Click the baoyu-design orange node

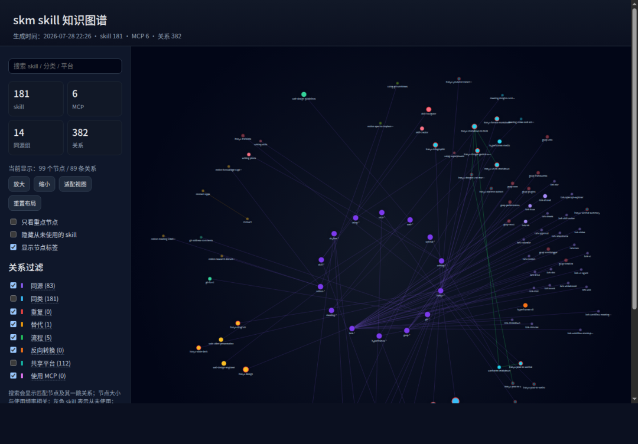click(x=246, y=370)
